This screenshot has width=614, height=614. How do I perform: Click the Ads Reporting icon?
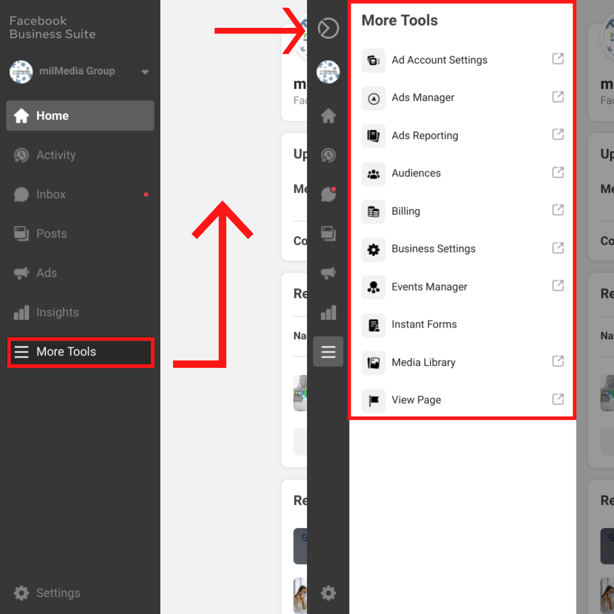pyautogui.click(x=373, y=136)
